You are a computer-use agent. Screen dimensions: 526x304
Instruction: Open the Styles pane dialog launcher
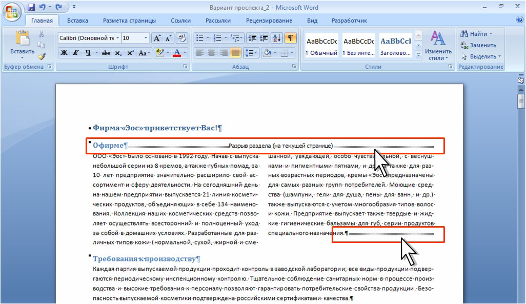click(451, 67)
